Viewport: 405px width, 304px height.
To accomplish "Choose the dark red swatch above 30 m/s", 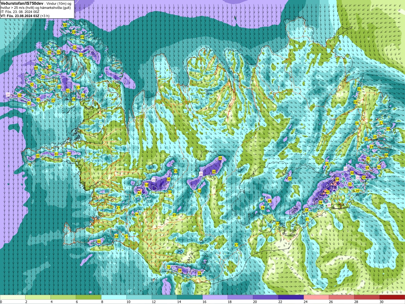I will coord(392,297).
